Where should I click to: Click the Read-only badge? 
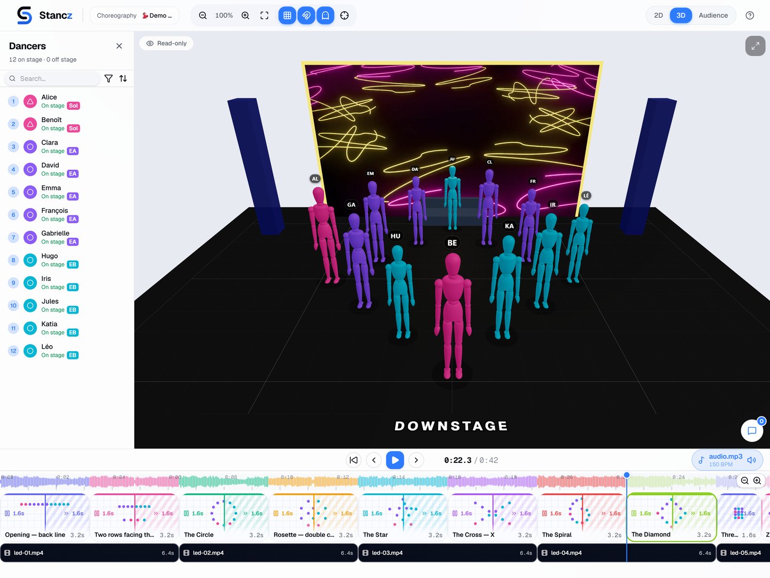point(166,43)
